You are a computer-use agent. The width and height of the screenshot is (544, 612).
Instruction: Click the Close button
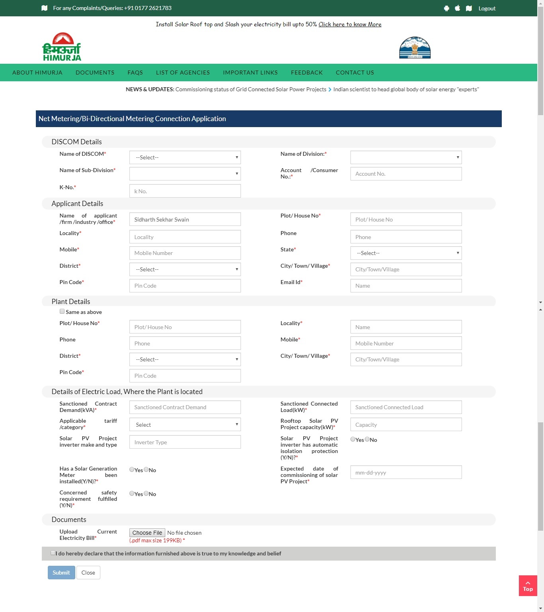pos(88,573)
